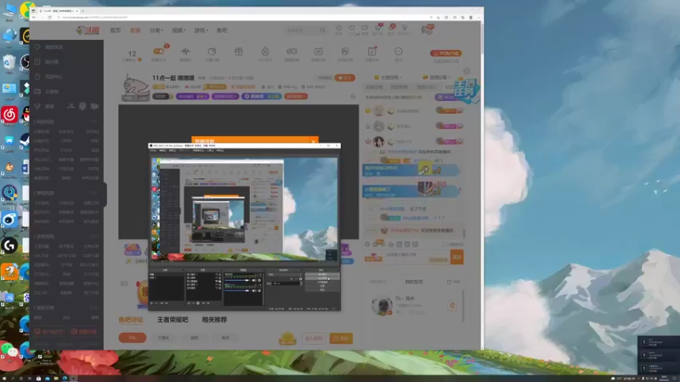Mute the first OBS audio mixer channel
Viewport: 680px width, 382px height.
[x=254, y=280]
